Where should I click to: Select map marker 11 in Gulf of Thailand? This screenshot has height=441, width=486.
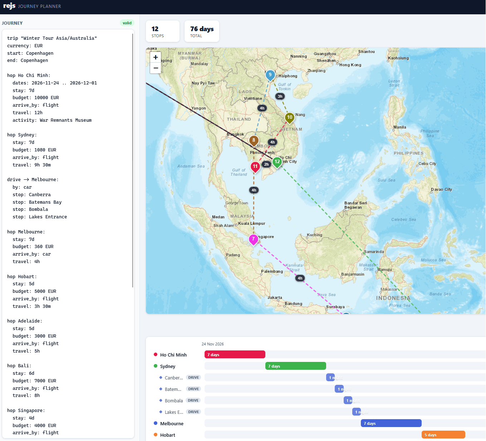255,167
